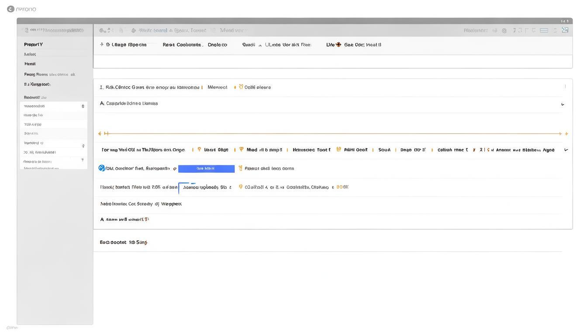Click the plus icon before 'S Lange'

pyautogui.click(x=102, y=44)
